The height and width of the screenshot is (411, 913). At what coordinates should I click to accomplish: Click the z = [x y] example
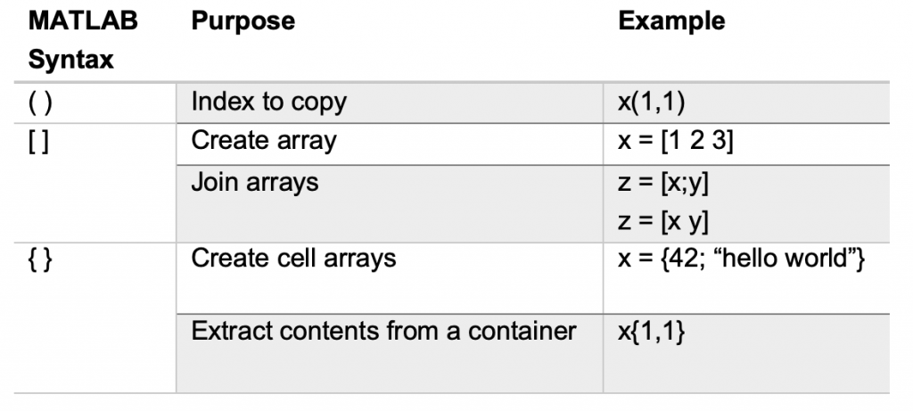pos(664,218)
